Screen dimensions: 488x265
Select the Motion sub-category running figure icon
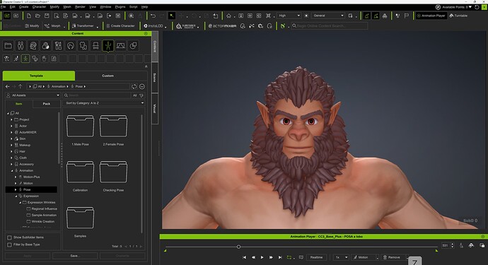point(16,59)
